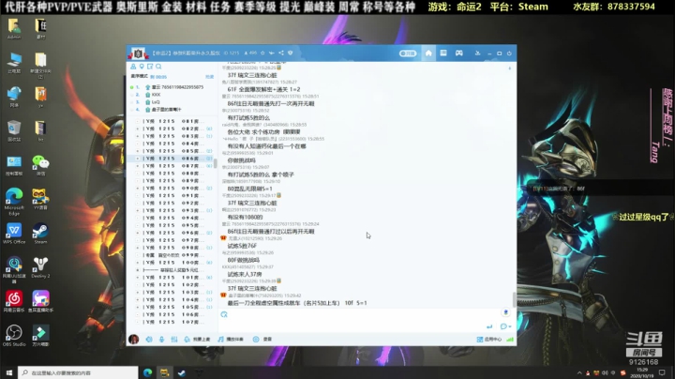Expand the channel row '1215 101房'
Viewport: 675px width, 379px height.
pos(138,278)
